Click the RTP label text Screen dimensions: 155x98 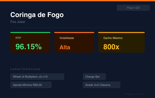(x=18, y=38)
